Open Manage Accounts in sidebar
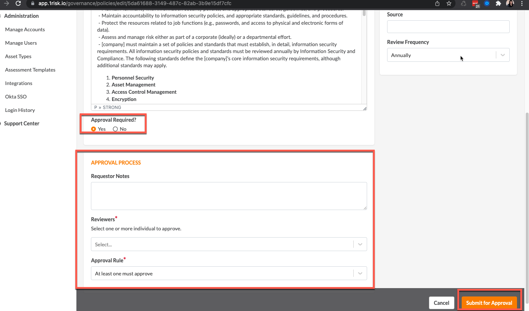Screen dimensions: 529x311 tap(25, 29)
